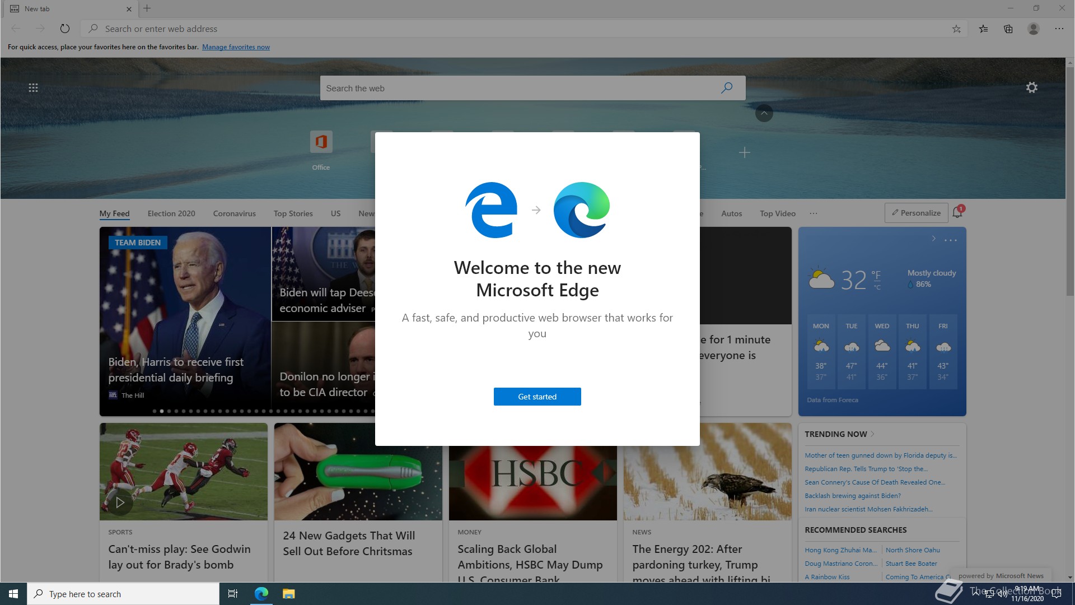Open Manage favorites now link
This screenshot has height=605, width=1075.
tap(236, 47)
